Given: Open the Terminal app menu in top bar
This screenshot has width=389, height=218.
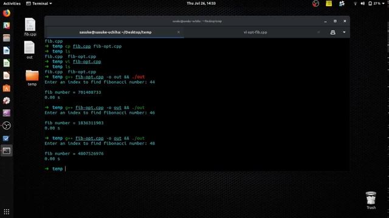Looking at the screenshot, I should pos(39,4).
